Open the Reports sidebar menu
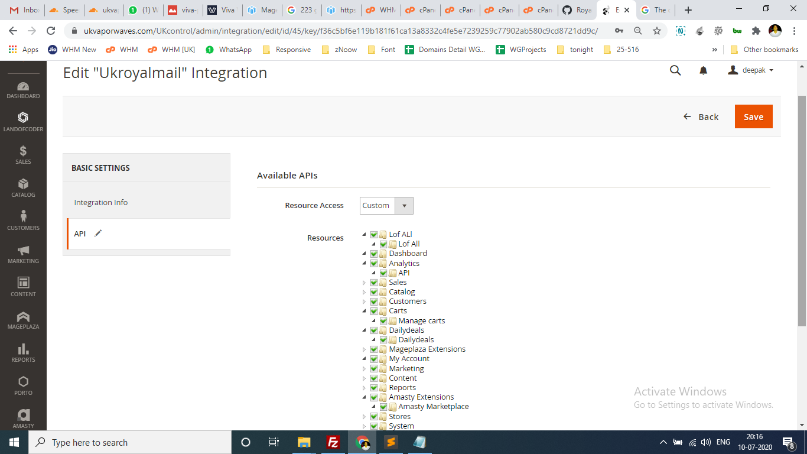The image size is (807, 454). (23, 353)
